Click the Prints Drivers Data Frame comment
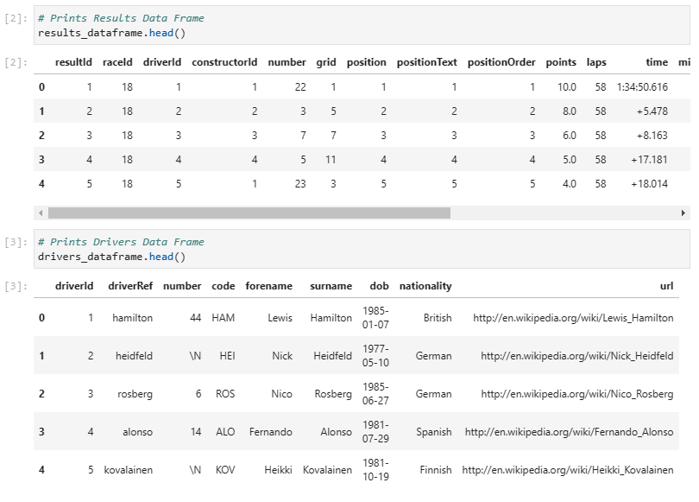The width and height of the screenshot is (699, 502). tap(122, 242)
